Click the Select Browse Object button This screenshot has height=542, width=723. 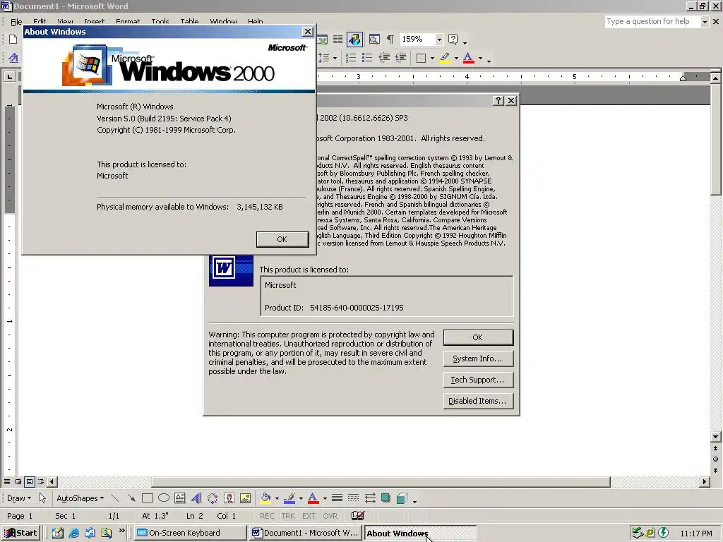tap(716, 459)
